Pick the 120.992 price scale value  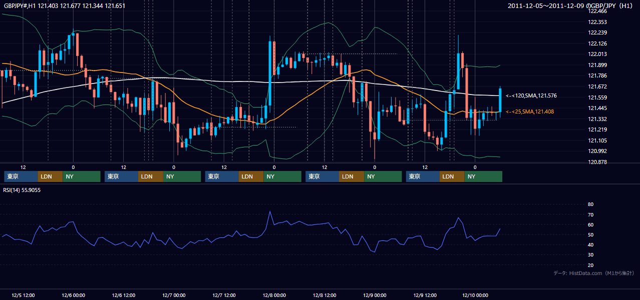[x=596, y=151]
